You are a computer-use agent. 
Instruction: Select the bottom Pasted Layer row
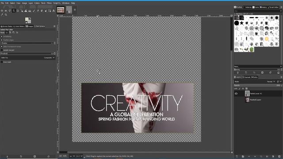(x=258, y=100)
